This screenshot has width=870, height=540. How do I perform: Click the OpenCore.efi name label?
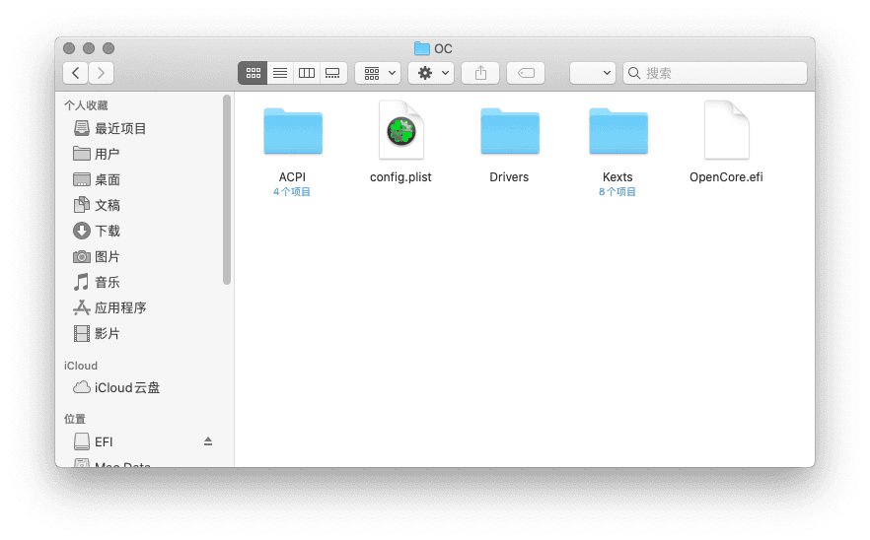pyautogui.click(x=726, y=176)
